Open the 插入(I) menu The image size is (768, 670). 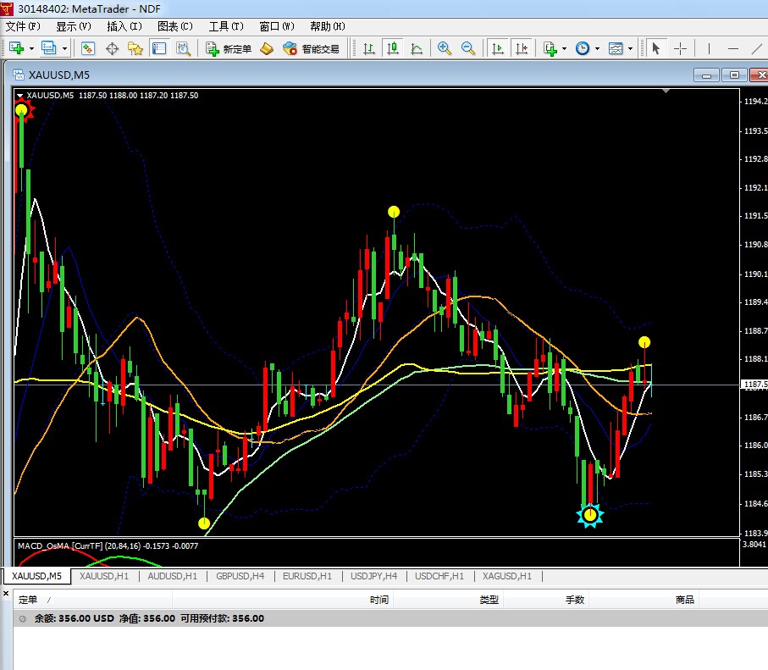tap(124, 26)
